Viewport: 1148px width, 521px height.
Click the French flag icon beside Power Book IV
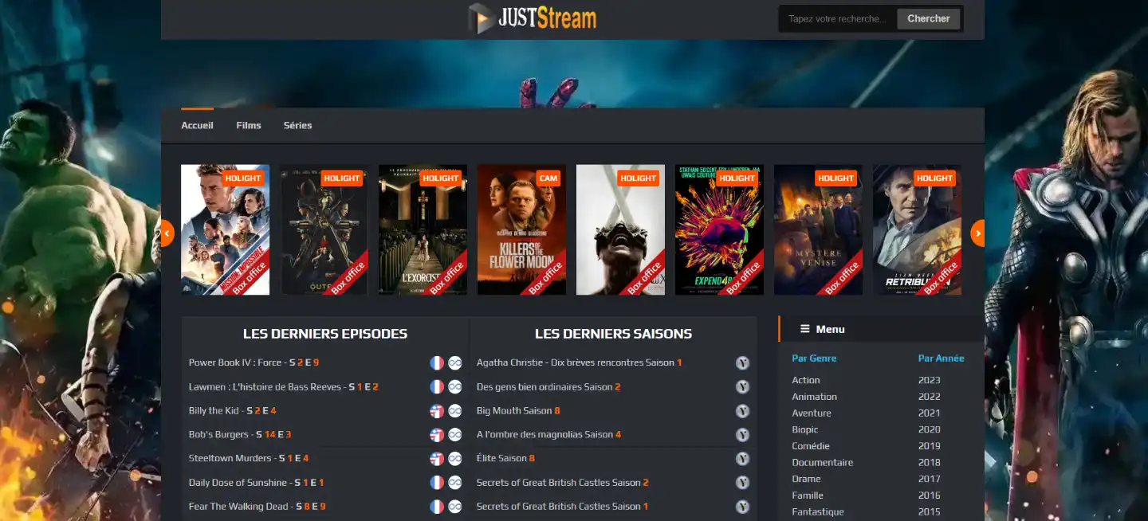(436, 362)
